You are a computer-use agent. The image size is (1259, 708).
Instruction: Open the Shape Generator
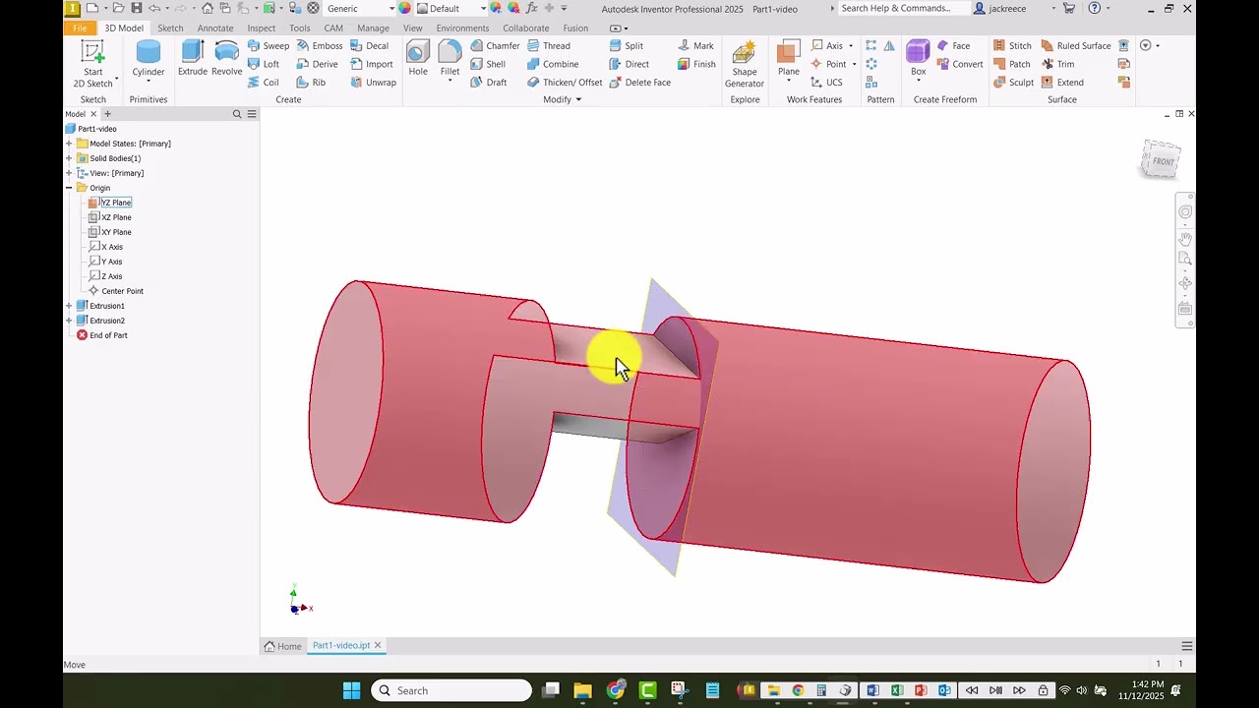point(745,64)
